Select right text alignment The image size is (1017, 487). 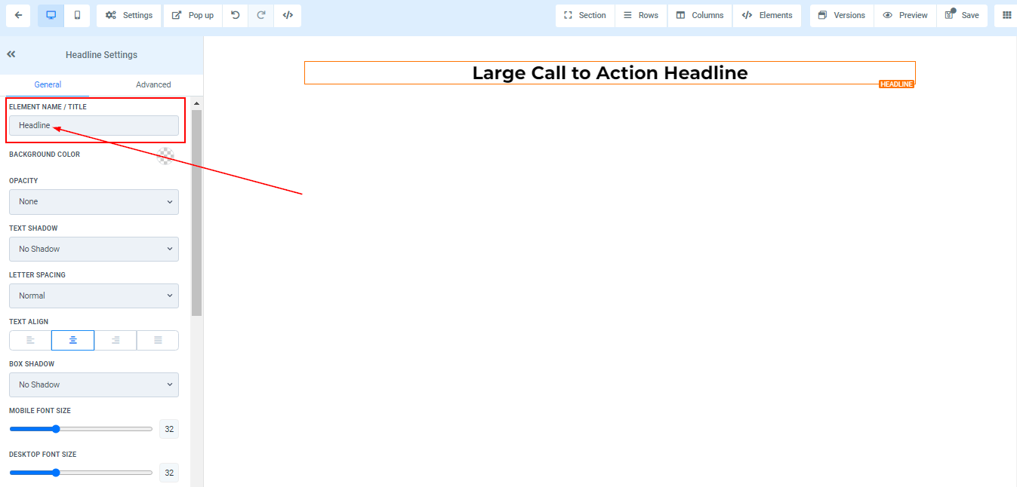(x=116, y=341)
